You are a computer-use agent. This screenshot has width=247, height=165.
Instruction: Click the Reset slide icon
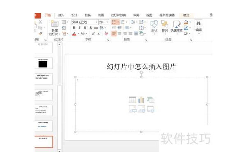click(64, 28)
